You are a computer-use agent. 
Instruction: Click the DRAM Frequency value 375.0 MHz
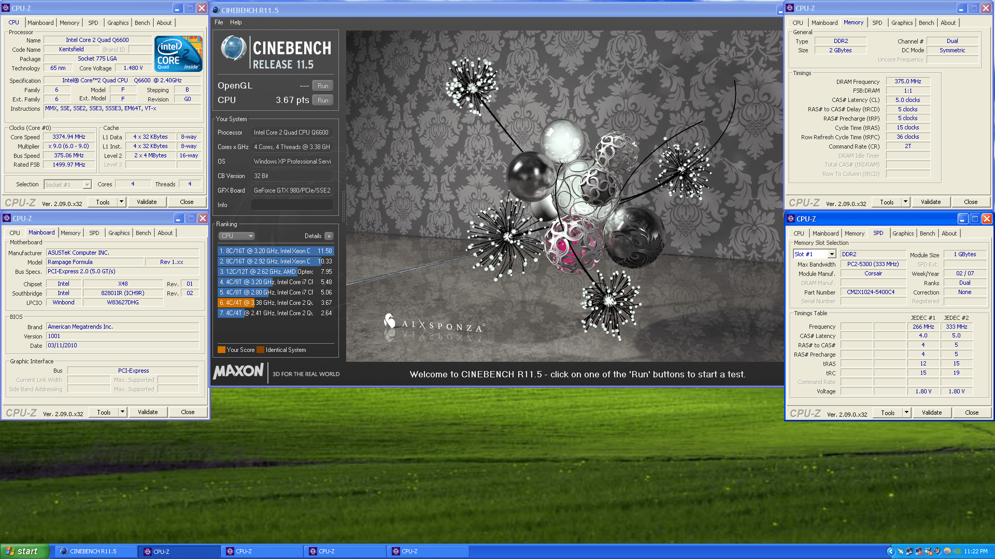[x=908, y=81]
